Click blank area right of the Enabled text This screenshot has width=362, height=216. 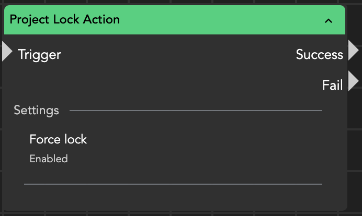coord(209,159)
